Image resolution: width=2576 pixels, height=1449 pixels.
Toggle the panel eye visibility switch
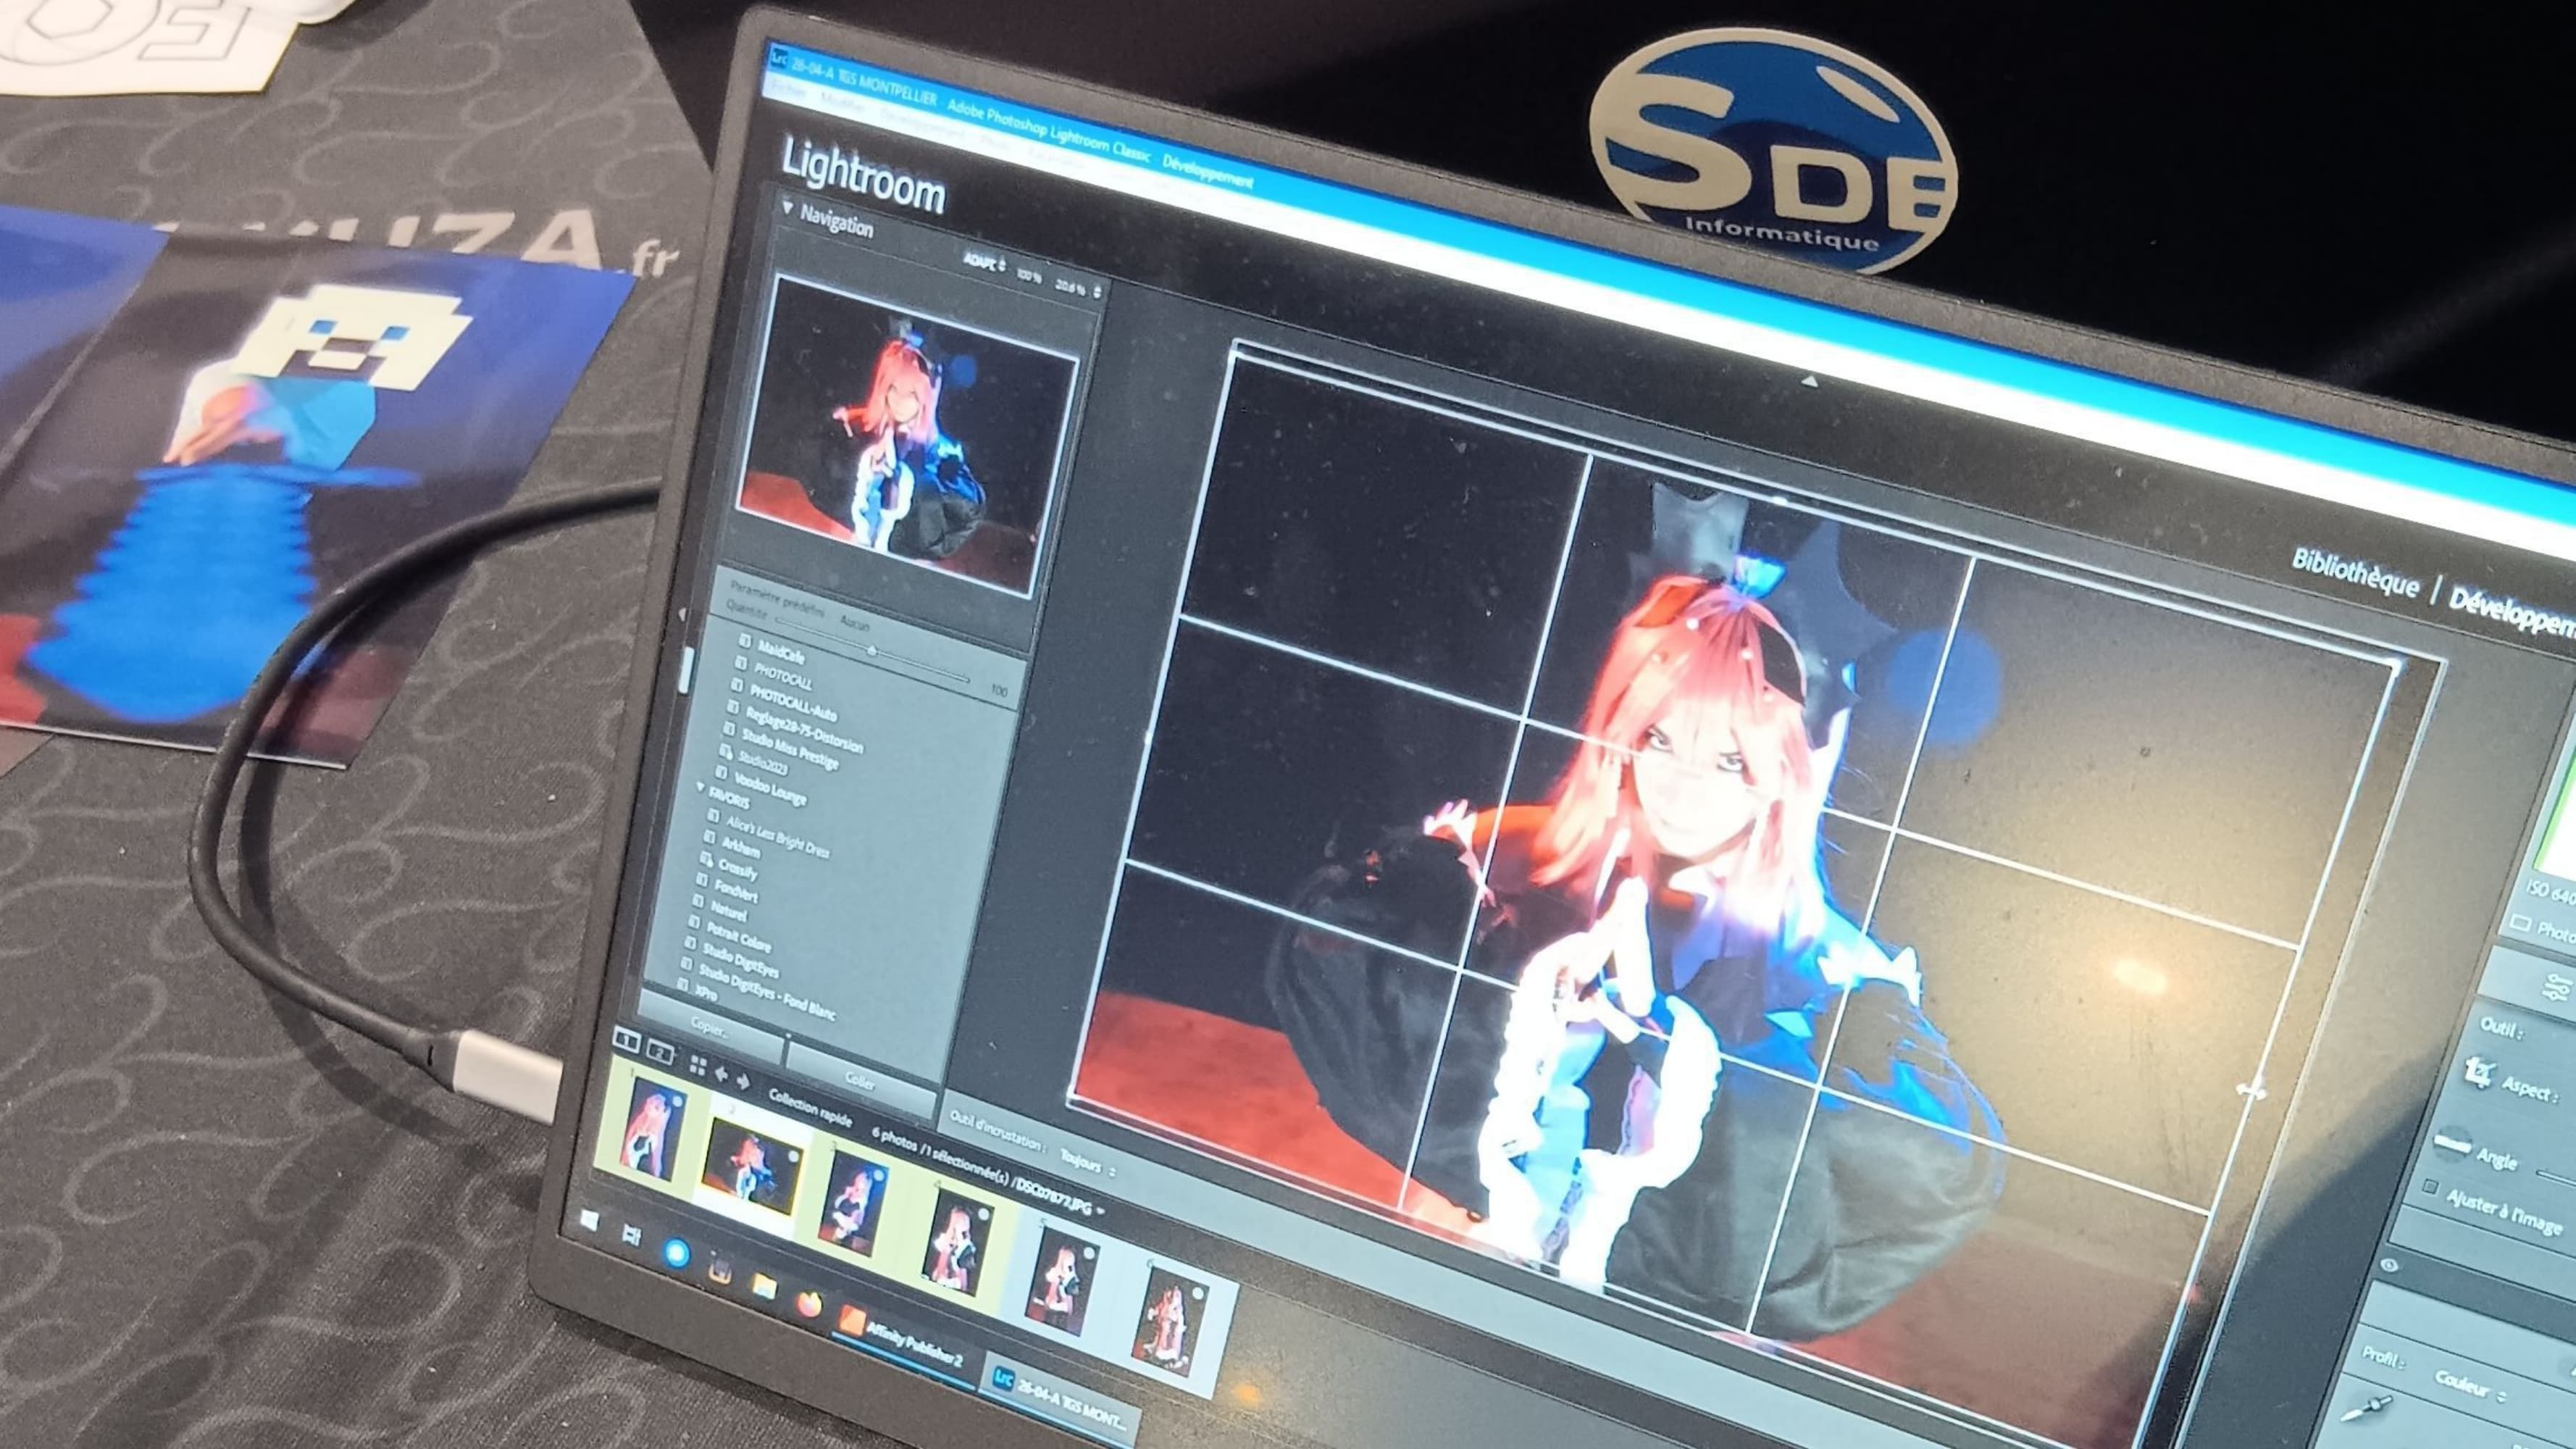[2389, 1264]
